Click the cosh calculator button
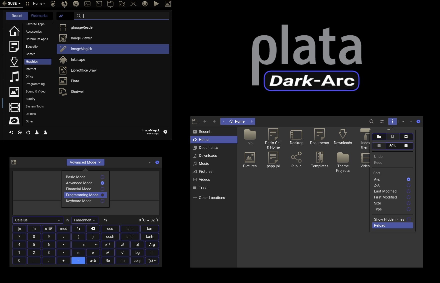This screenshot has width=440, height=283. tap(110, 237)
